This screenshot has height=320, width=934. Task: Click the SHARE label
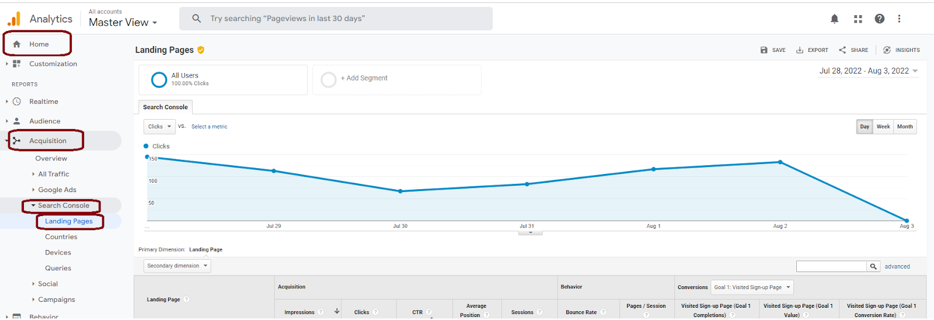point(859,50)
